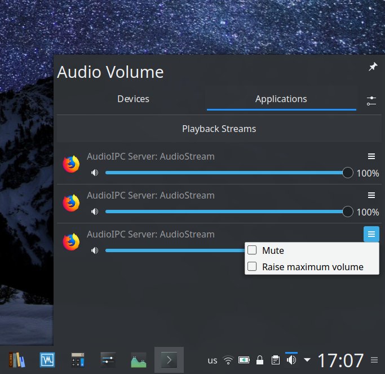Click the lock tray icon

click(x=260, y=360)
